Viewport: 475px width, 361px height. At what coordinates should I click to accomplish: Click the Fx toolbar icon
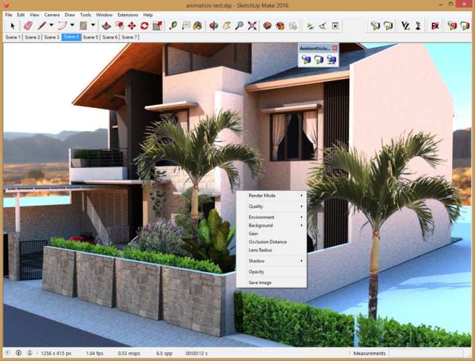(435, 26)
